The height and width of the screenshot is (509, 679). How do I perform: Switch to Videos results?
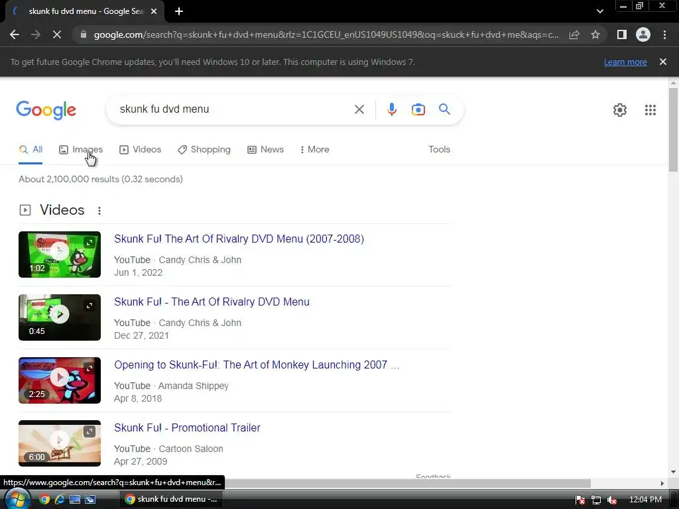pyautogui.click(x=141, y=149)
